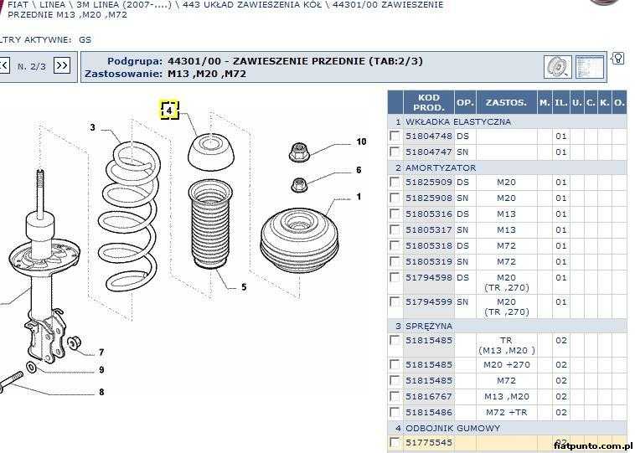Click the M. column header
This screenshot has height=453, width=635.
(x=545, y=102)
